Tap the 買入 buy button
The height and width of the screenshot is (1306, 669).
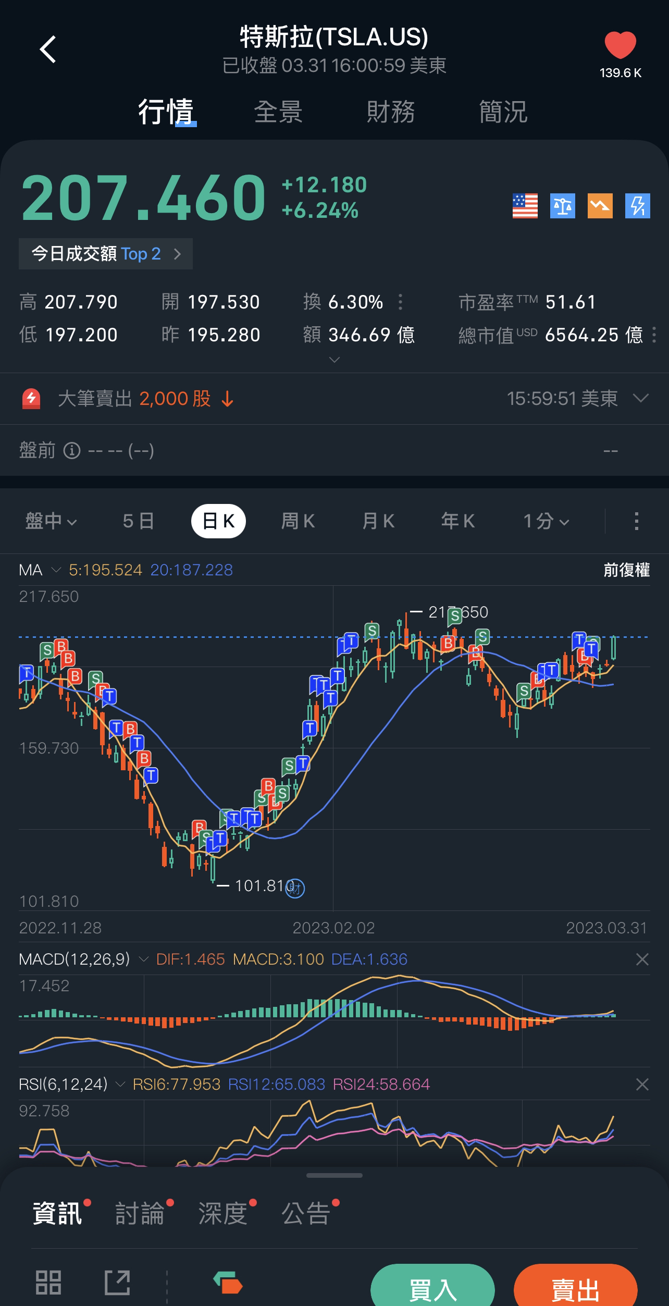[x=432, y=1285]
